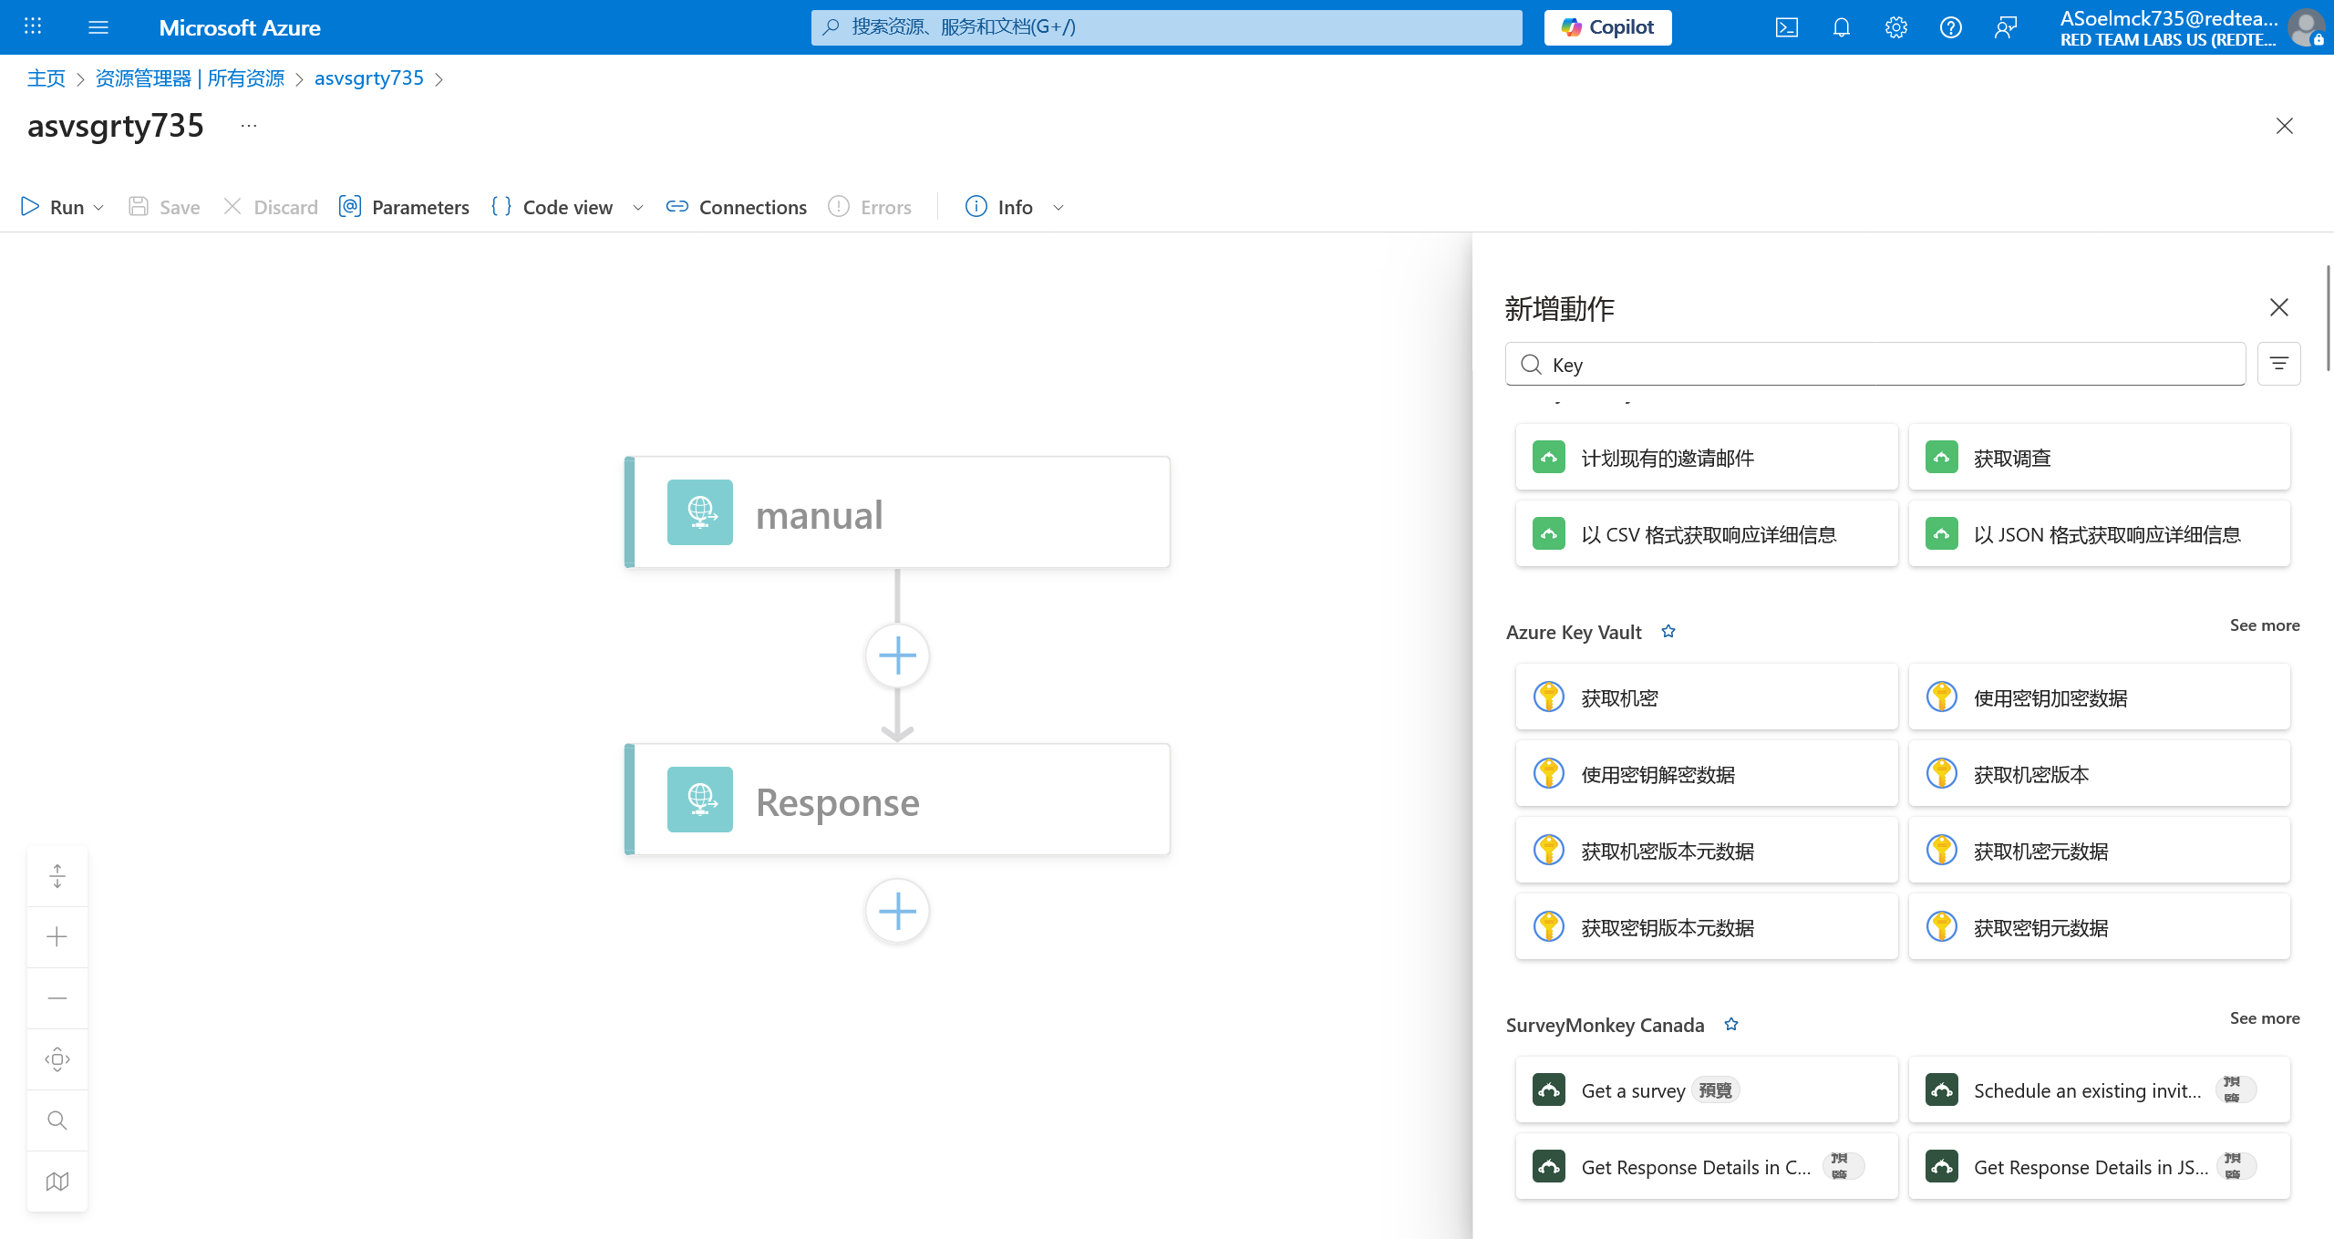
Task: Open the action filter icon beside search
Action: pos(2278,364)
